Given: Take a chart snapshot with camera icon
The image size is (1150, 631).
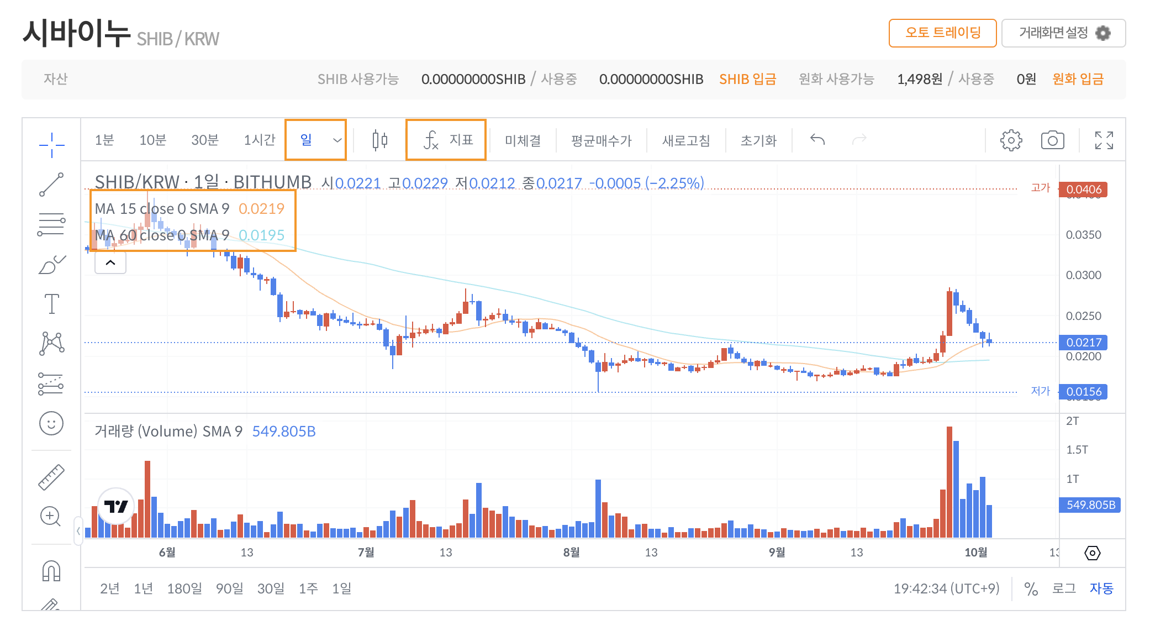Looking at the screenshot, I should (1052, 140).
